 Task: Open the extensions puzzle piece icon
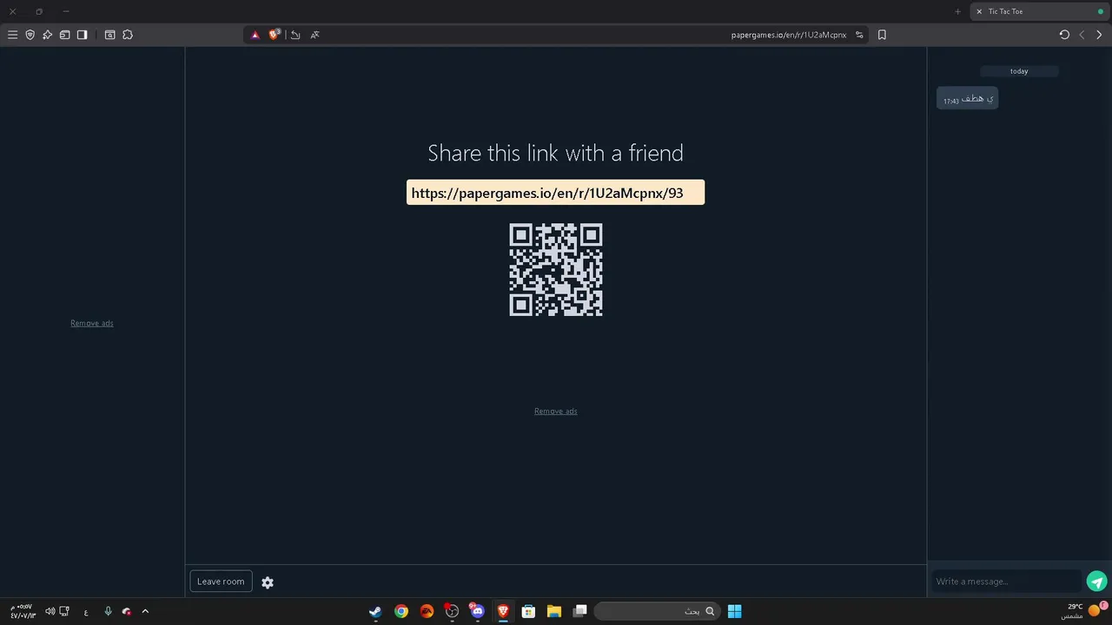coord(128,35)
